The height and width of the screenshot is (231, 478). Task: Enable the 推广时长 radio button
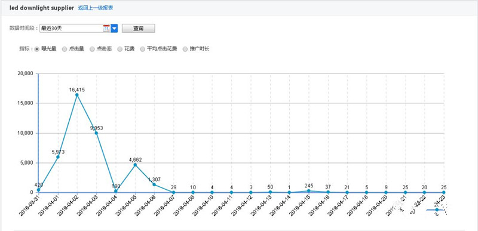tap(185, 49)
